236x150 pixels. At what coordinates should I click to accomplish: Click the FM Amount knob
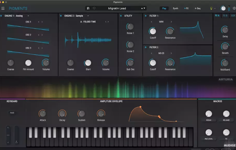28,63
